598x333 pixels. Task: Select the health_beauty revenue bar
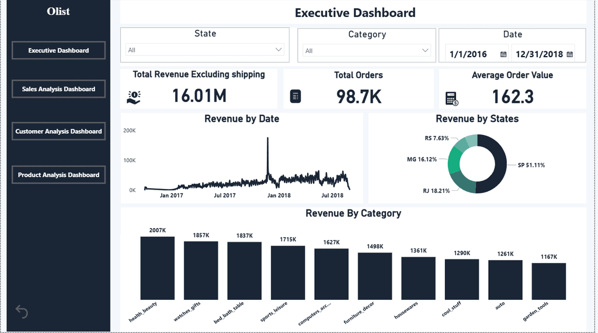point(158,268)
